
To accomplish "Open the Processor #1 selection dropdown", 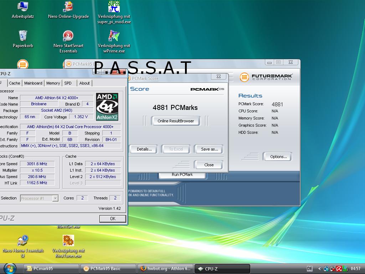I will coord(39,198).
